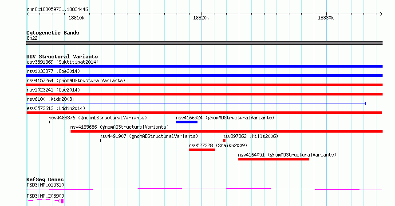Viewport: 395px width, 206px height.
Task: Click the nsv397362 (Mills2006) red square
Action: pos(224,141)
